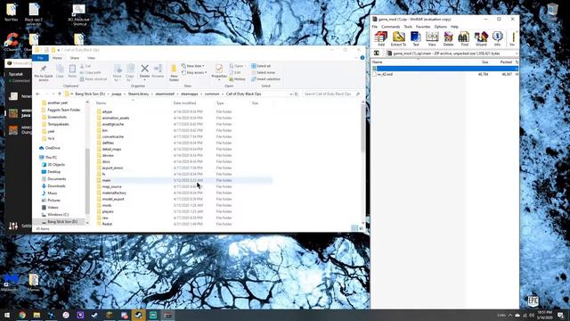570x321 pixels.
Task: Click History in Explorer ribbon
Action: point(238,79)
